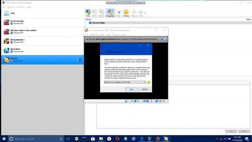Click the taskbar clock showing 5:07 PM
This screenshot has height=142, width=252.
[237, 139]
